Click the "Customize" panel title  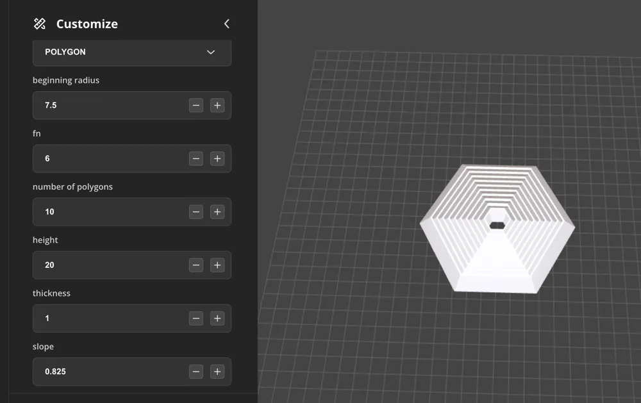tap(87, 24)
